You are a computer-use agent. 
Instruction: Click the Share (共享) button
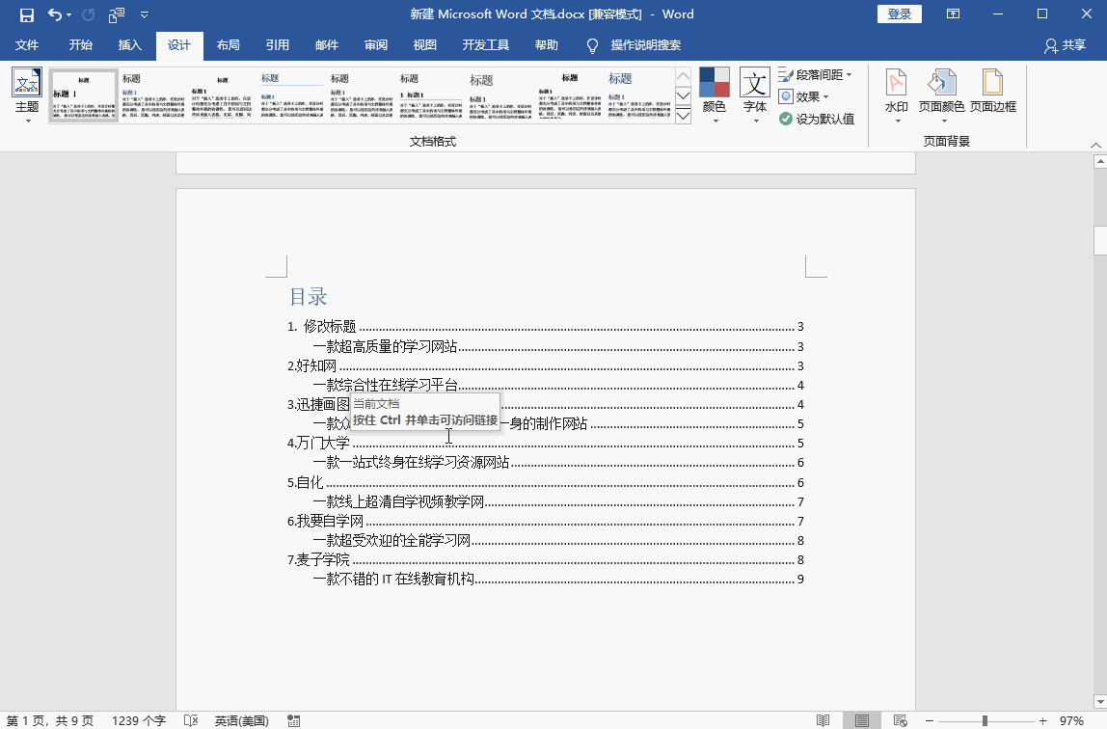pos(1065,45)
